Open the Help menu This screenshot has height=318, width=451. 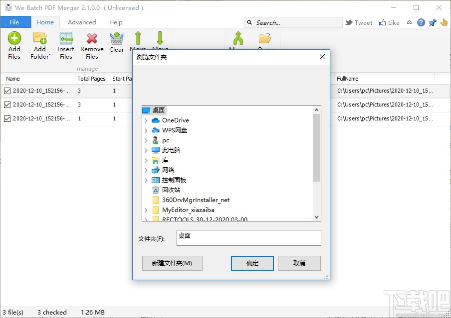point(116,22)
